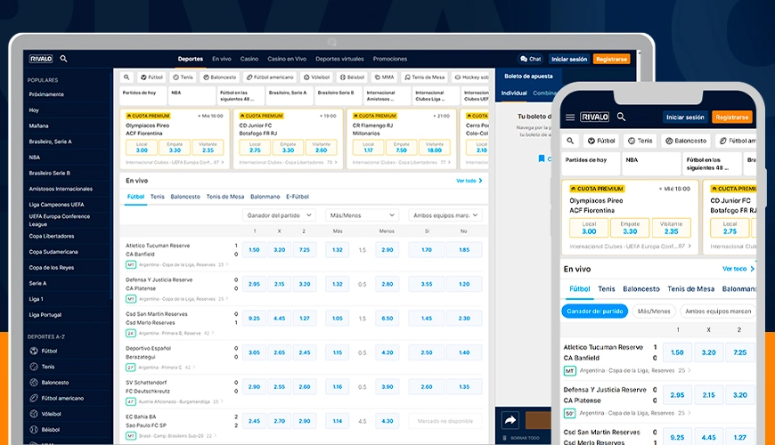This screenshot has height=445, width=775.
Task: Select Más/Menos pill on the phone
Action: pyautogui.click(x=654, y=311)
